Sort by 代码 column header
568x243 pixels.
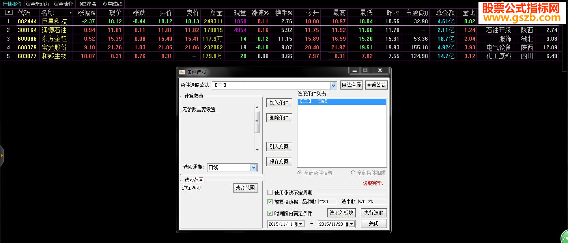click(24, 13)
